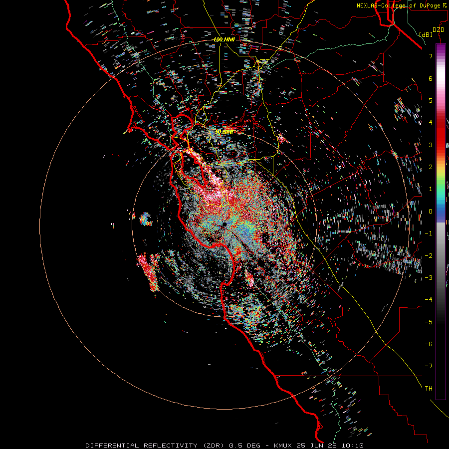The height and width of the screenshot is (449, 449).
Task: Click the -4 tick label on legend
Action: click(x=429, y=300)
